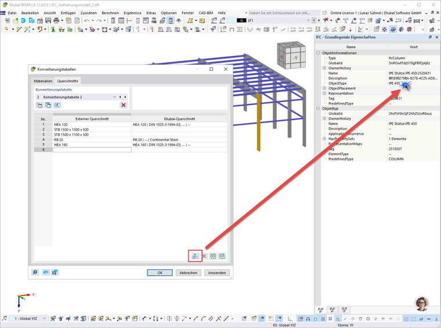Expand the Representation node
Viewport: 441px width, 328px height.
coord(324,93)
